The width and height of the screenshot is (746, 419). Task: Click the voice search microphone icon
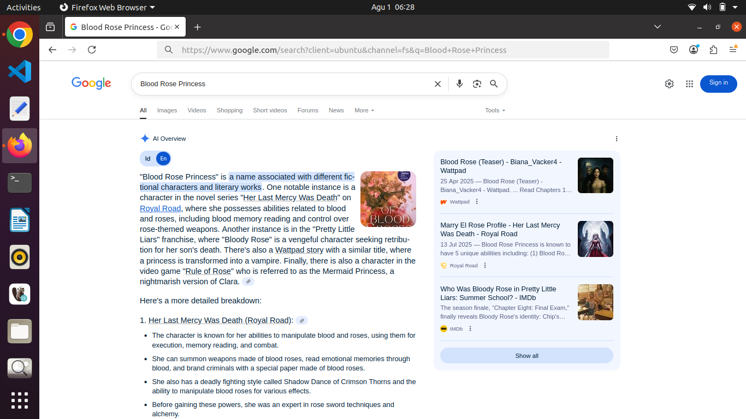click(x=459, y=83)
